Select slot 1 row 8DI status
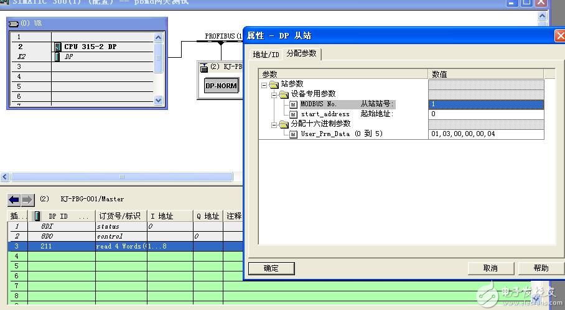 (126, 227)
